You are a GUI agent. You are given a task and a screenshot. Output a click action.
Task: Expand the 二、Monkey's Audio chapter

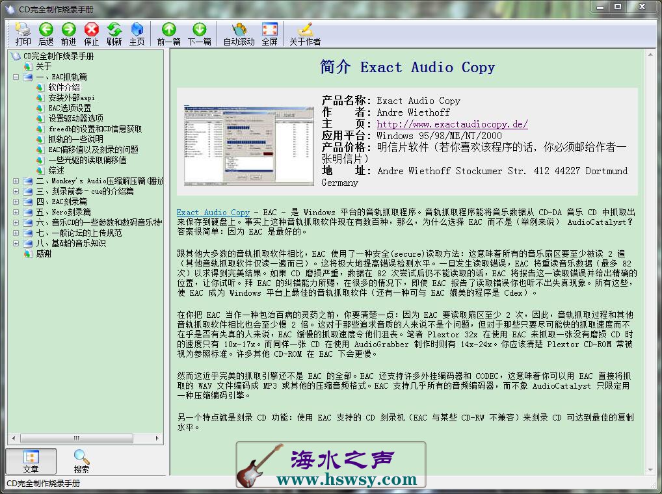(x=16, y=181)
